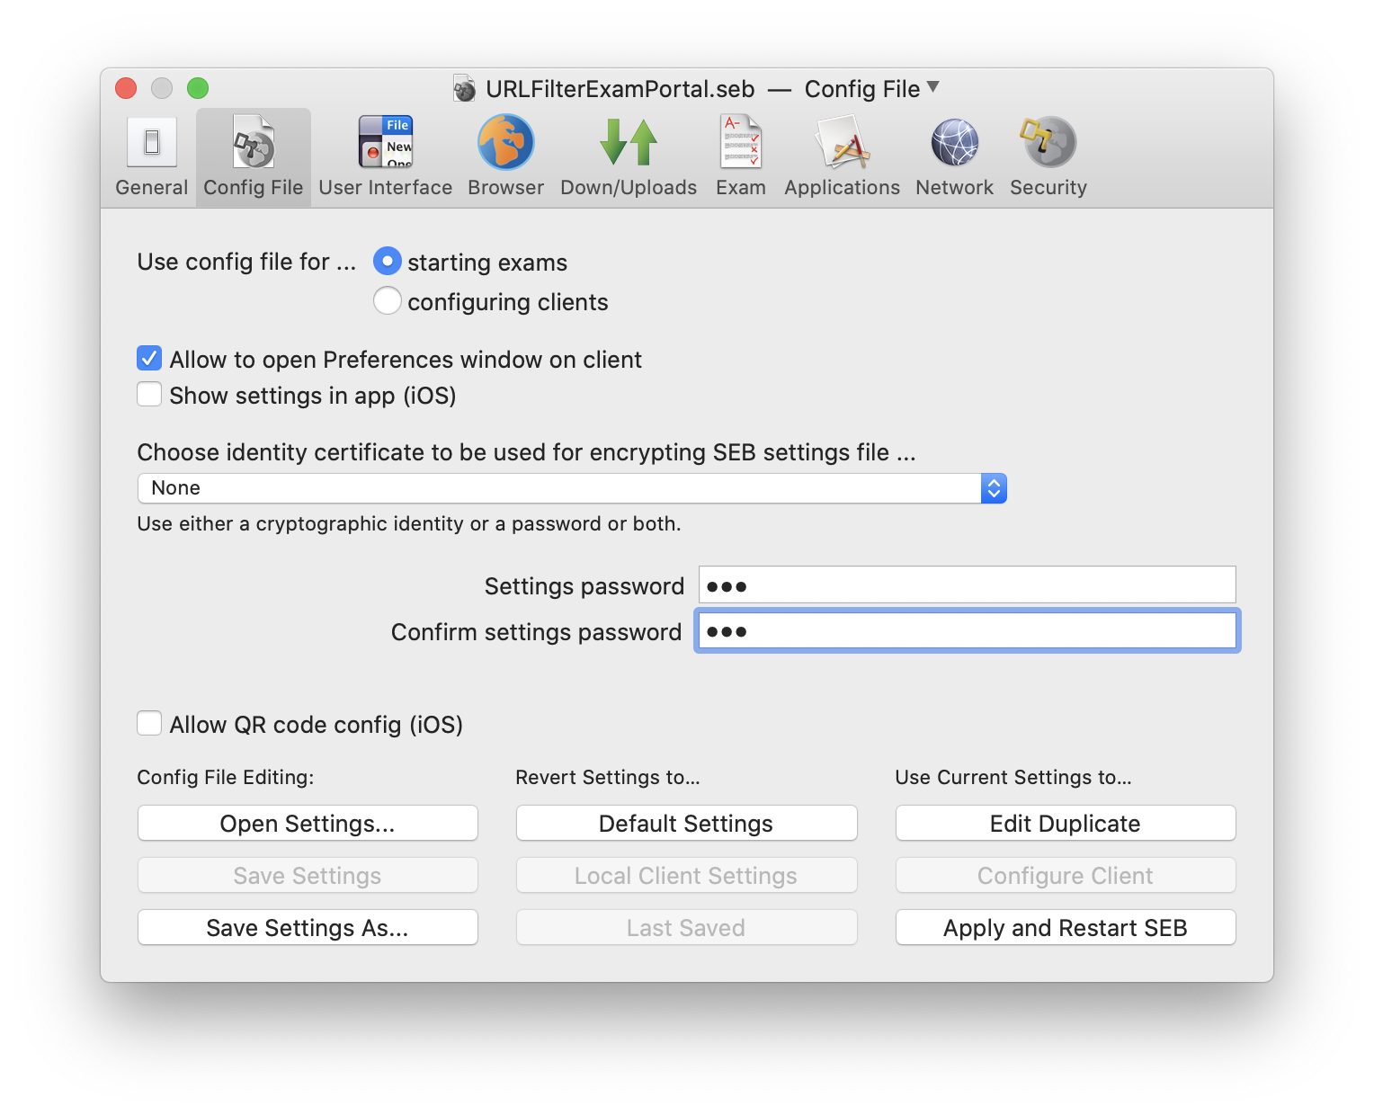1374x1115 pixels.
Task: Open the General preferences pane icon
Action: [152, 142]
